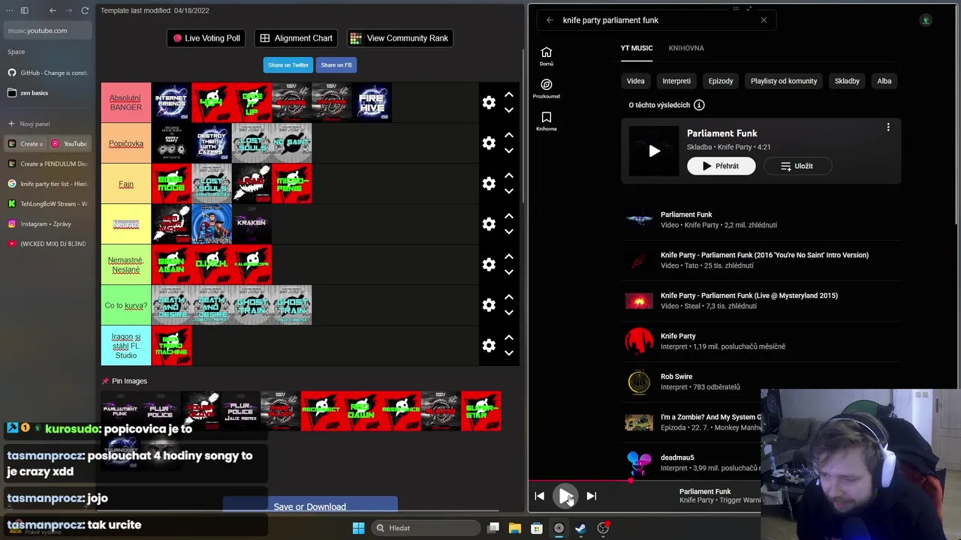Open account avatar in YouTube Music header
The image size is (961, 540).
coord(926,20)
